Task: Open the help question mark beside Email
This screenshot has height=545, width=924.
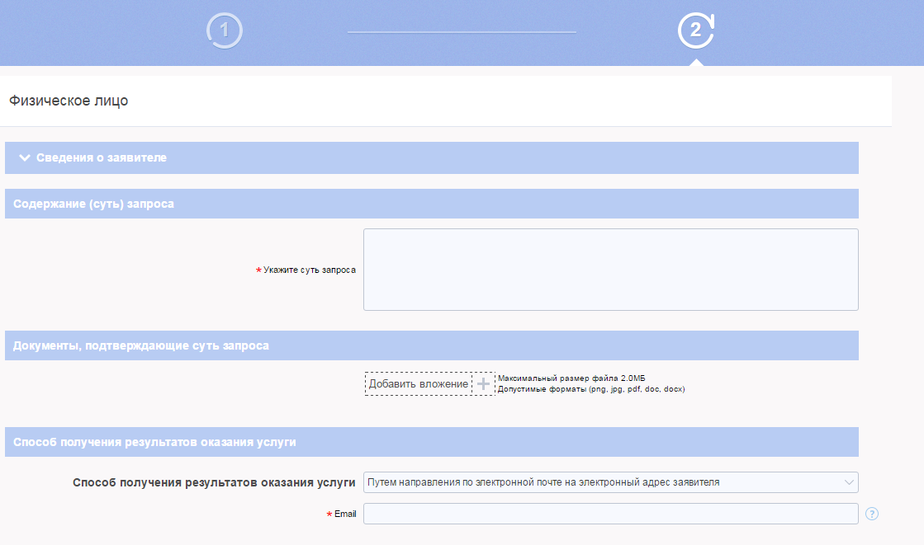Action: coord(872,514)
